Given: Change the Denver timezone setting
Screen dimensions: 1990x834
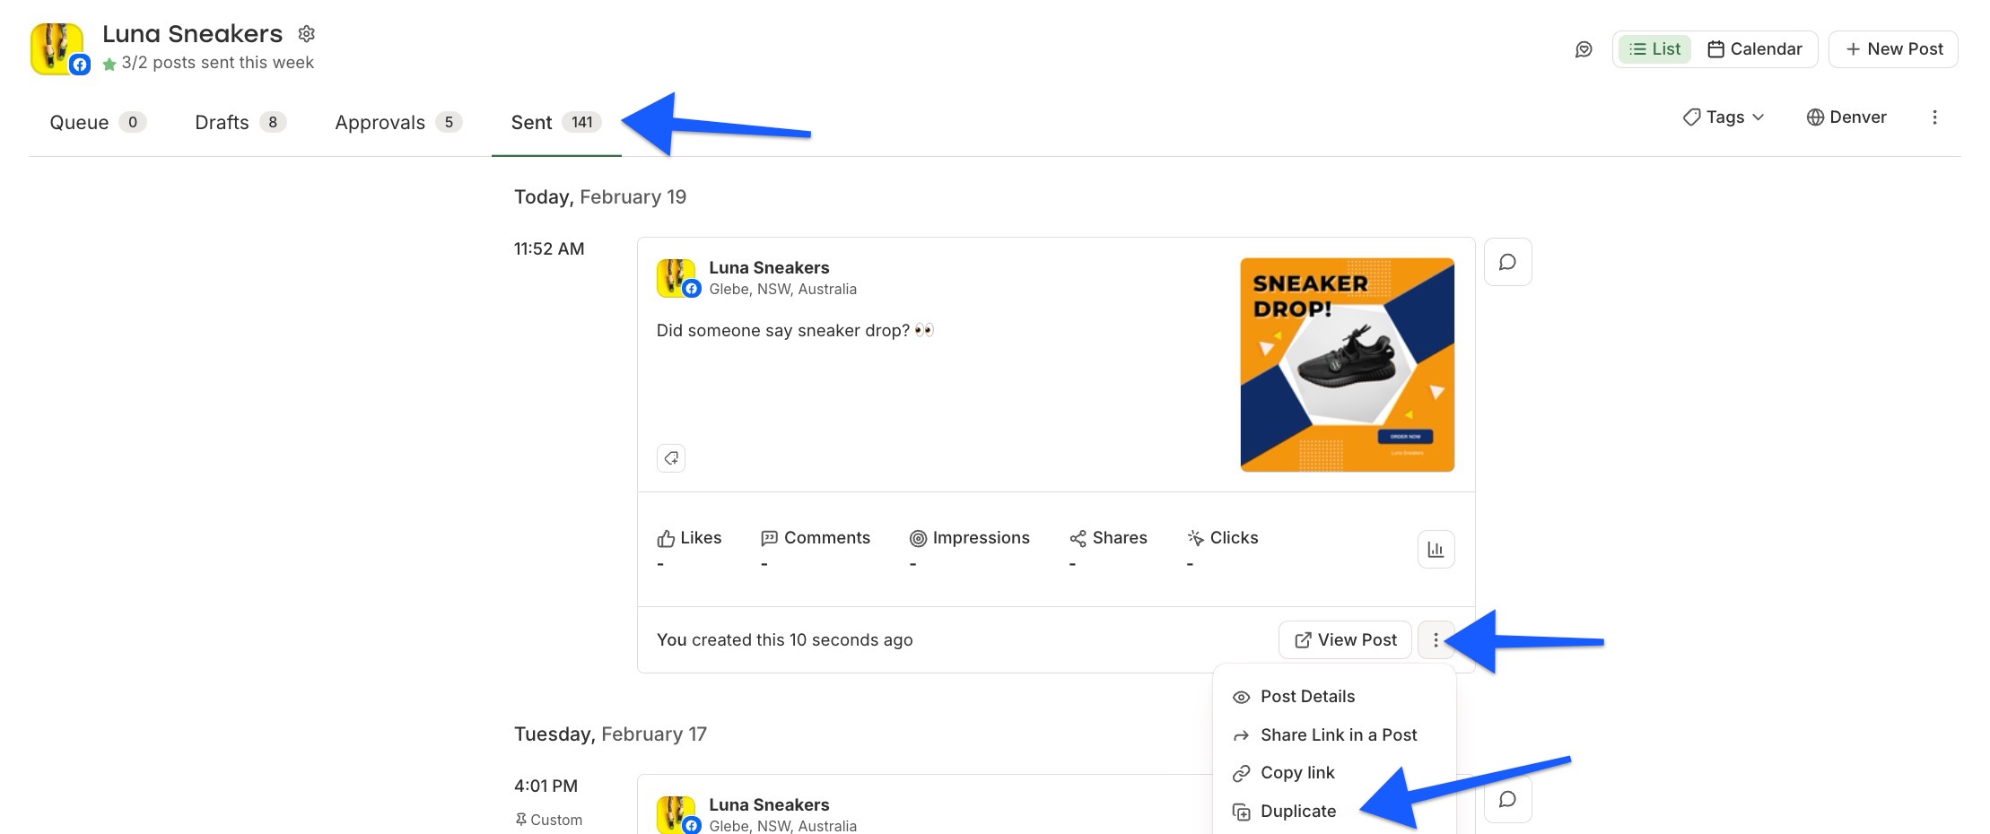Looking at the screenshot, I should pyautogui.click(x=1846, y=117).
